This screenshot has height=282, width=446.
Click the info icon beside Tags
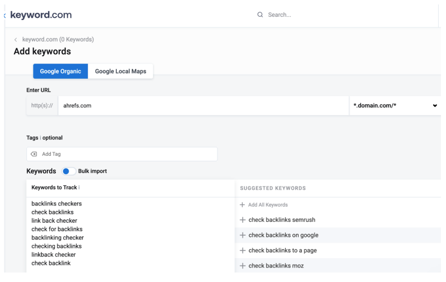pyautogui.click(x=41, y=138)
